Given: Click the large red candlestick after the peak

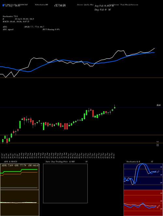Looking at the screenshot, I should coord(93,113).
